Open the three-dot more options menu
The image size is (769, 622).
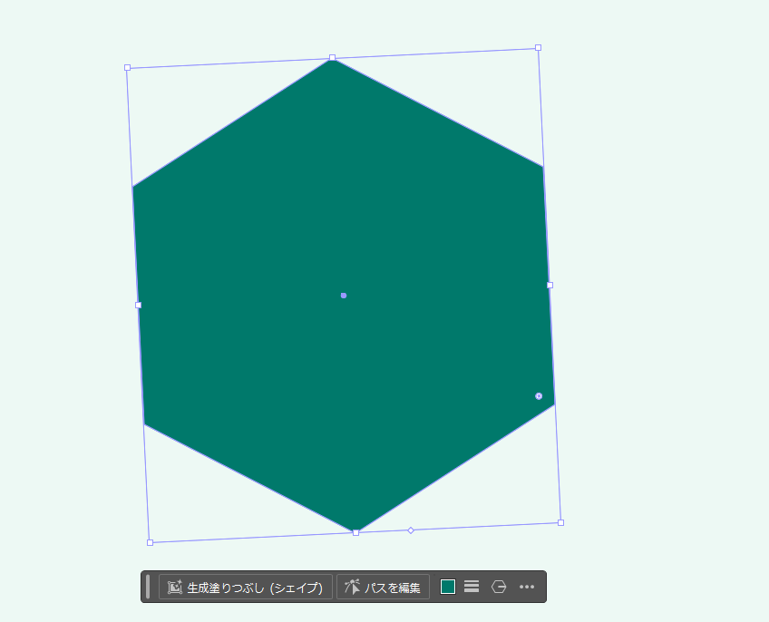point(527,587)
